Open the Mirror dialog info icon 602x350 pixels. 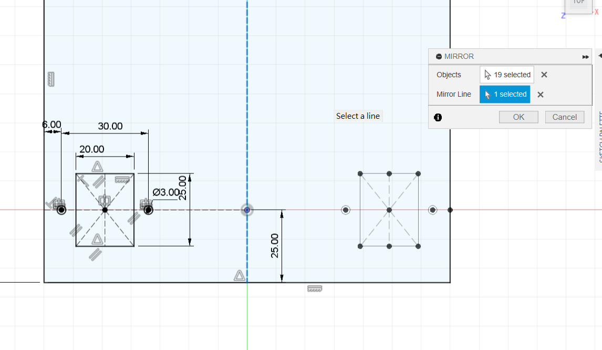[438, 117]
